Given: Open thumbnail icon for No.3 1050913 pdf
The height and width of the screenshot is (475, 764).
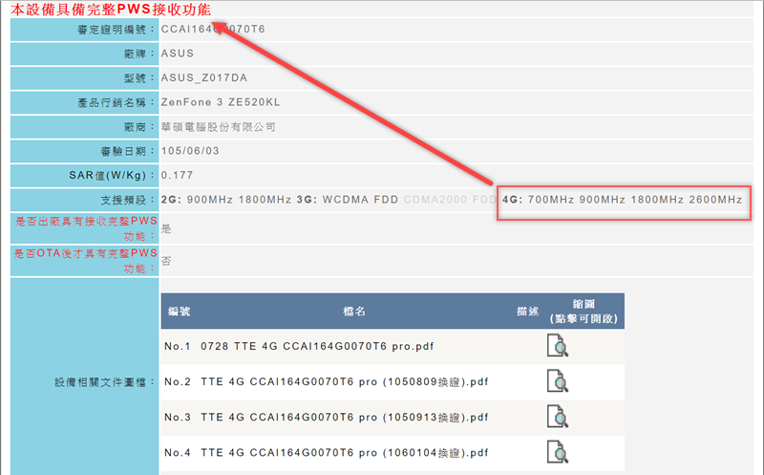Looking at the screenshot, I should coord(558,417).
